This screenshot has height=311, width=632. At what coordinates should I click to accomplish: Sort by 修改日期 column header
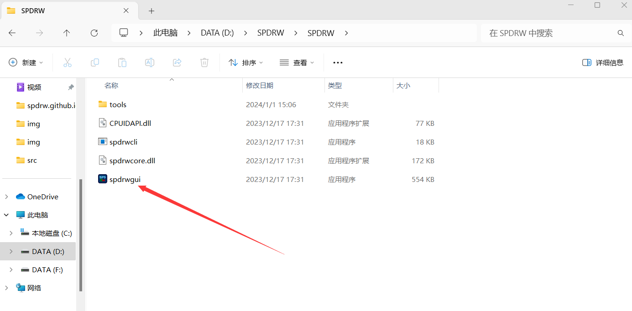pyautogui.click(x=260, y=85)
